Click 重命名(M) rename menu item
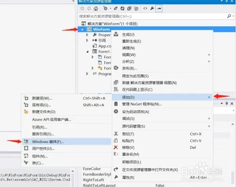Screen dimensions: 236x187 click(162, 154)
